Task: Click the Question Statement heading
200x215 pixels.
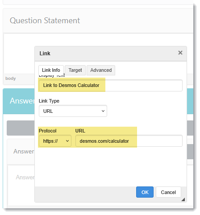Action: 45,21
